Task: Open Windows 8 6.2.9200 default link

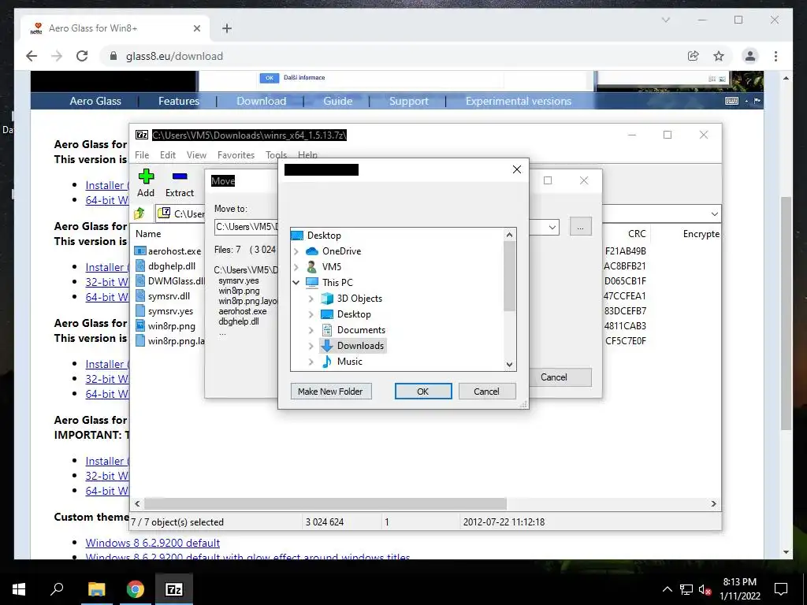Action: coord(152,543)
